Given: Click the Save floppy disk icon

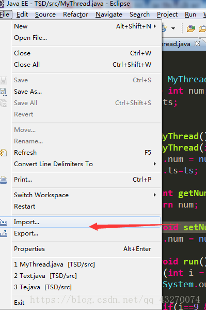Looking at the screenshot, I should 4,80.
